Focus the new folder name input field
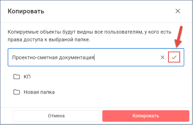 point(96,57)
